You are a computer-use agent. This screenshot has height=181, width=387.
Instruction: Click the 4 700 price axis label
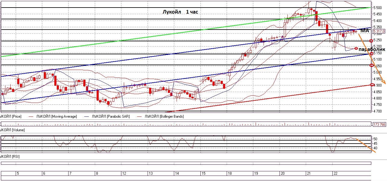point(377,111)
